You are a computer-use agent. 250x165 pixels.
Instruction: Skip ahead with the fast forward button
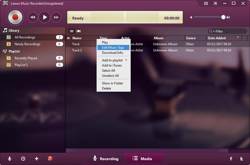tap(56, 17)
